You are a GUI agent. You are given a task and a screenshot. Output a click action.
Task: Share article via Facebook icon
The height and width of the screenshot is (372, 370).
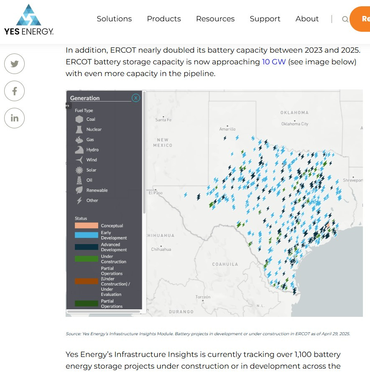(15, 91)
